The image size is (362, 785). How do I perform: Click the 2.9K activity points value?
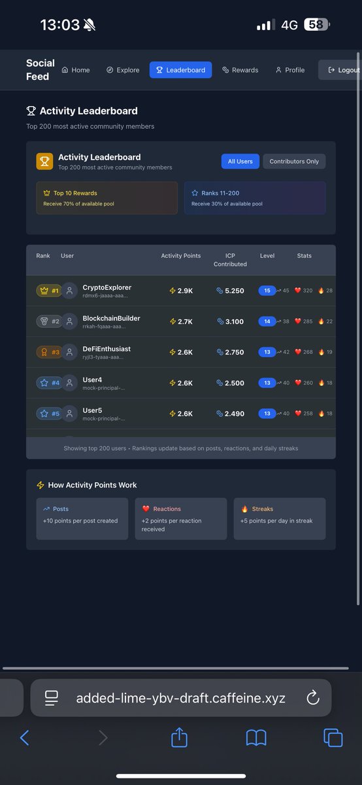181,290
